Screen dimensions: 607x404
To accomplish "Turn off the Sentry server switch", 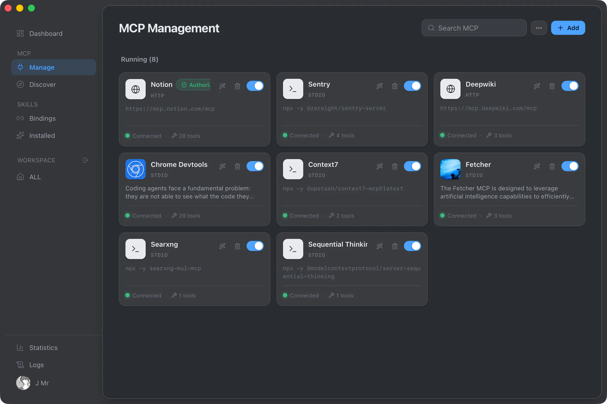I will pyautogui.click(x=413, y=86).
